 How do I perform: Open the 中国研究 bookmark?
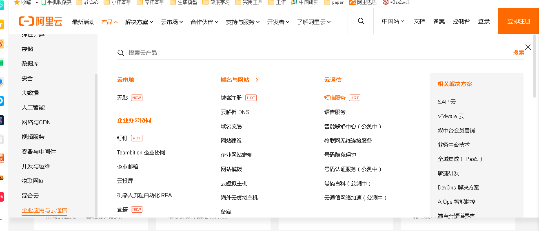tap(305, 2)
